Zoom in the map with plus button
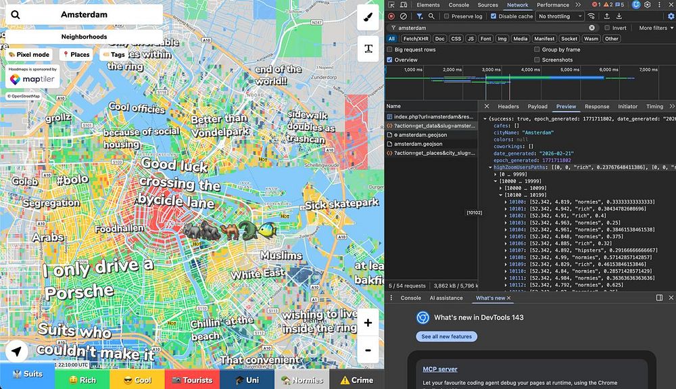 (368, 323)
